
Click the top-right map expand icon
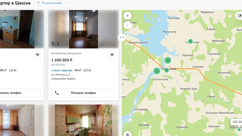(239, 16)
